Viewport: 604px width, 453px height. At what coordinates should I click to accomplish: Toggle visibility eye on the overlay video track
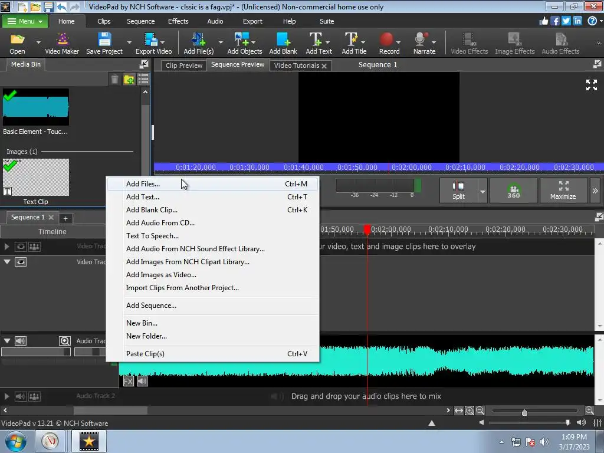pyautogui.click(x=21, y=247)
